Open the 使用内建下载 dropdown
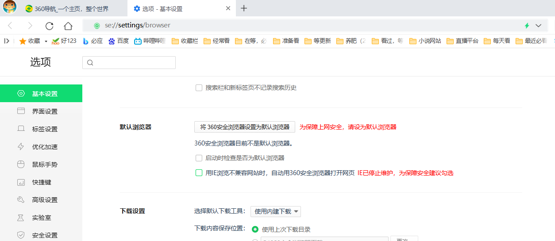 click(276, 211)
